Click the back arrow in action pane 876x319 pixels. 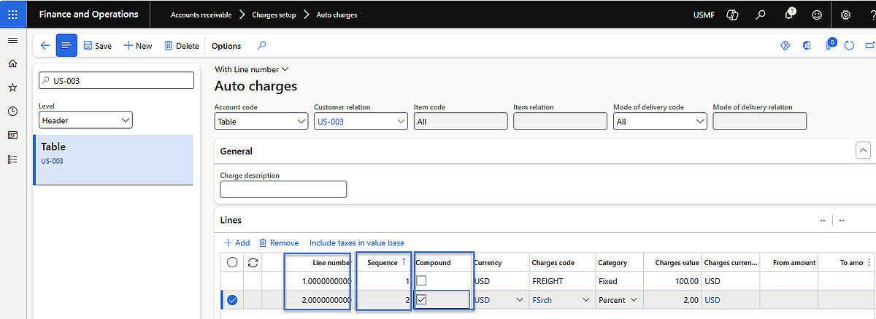point(45,45)
